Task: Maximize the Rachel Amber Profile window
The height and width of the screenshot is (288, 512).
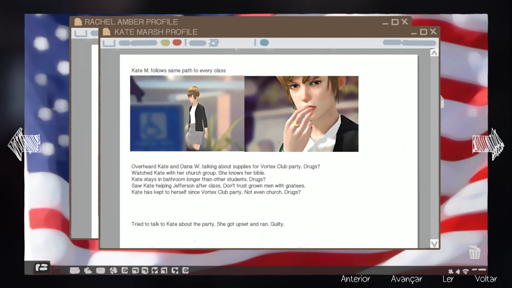Action: (x=395, y=22)
